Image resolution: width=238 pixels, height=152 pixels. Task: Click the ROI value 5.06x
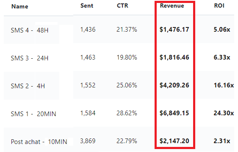(x=222, y=30)
